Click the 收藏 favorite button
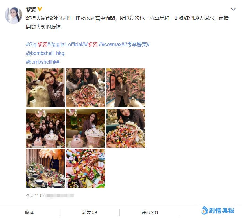The height and width of the screenshot is (219, 242). click(29, 212)
